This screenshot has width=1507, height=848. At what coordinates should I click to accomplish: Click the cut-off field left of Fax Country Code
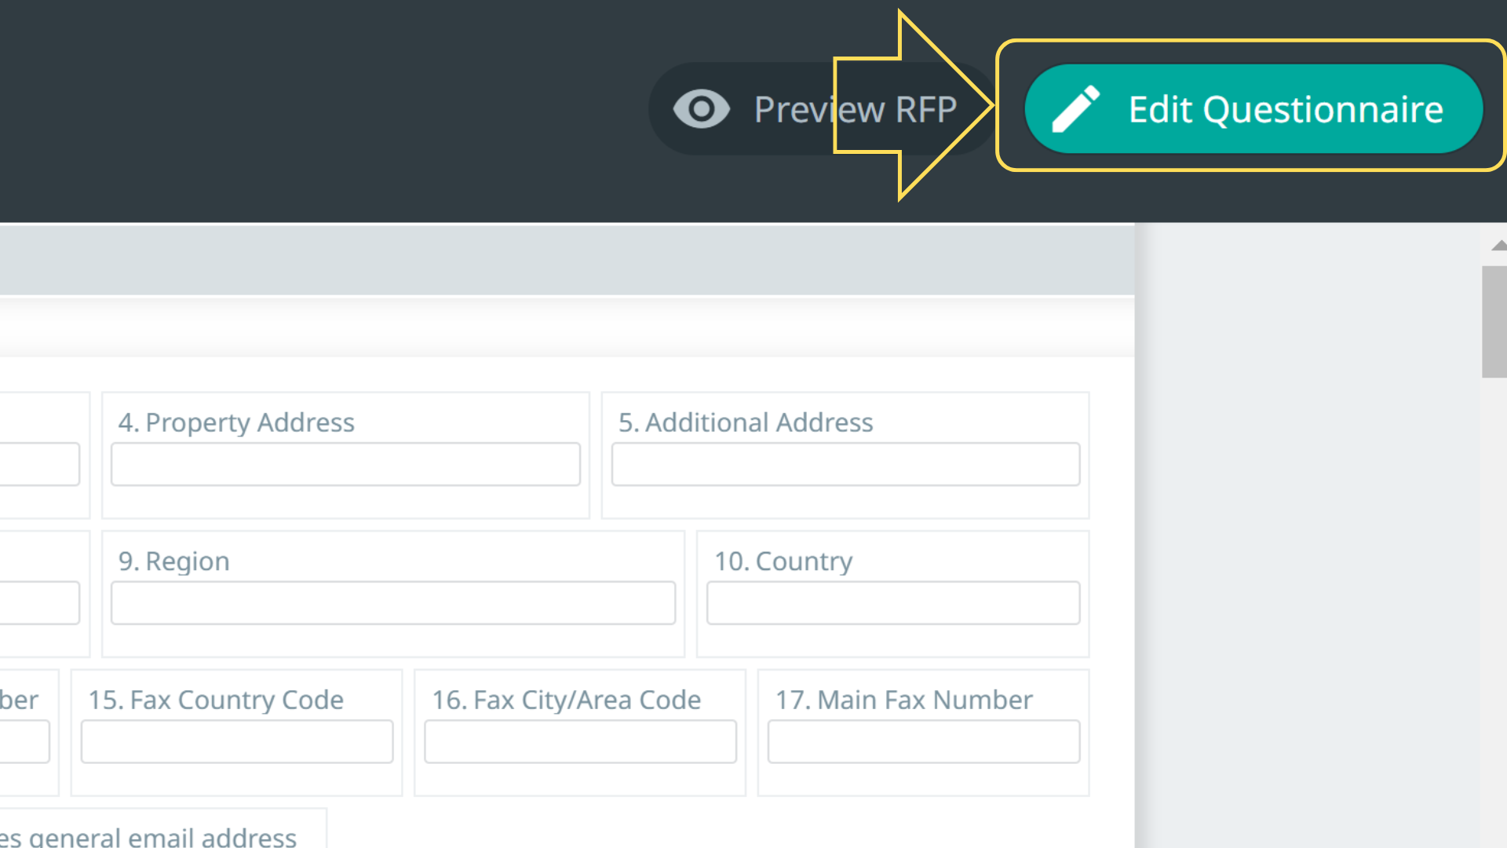coord(24,741)
